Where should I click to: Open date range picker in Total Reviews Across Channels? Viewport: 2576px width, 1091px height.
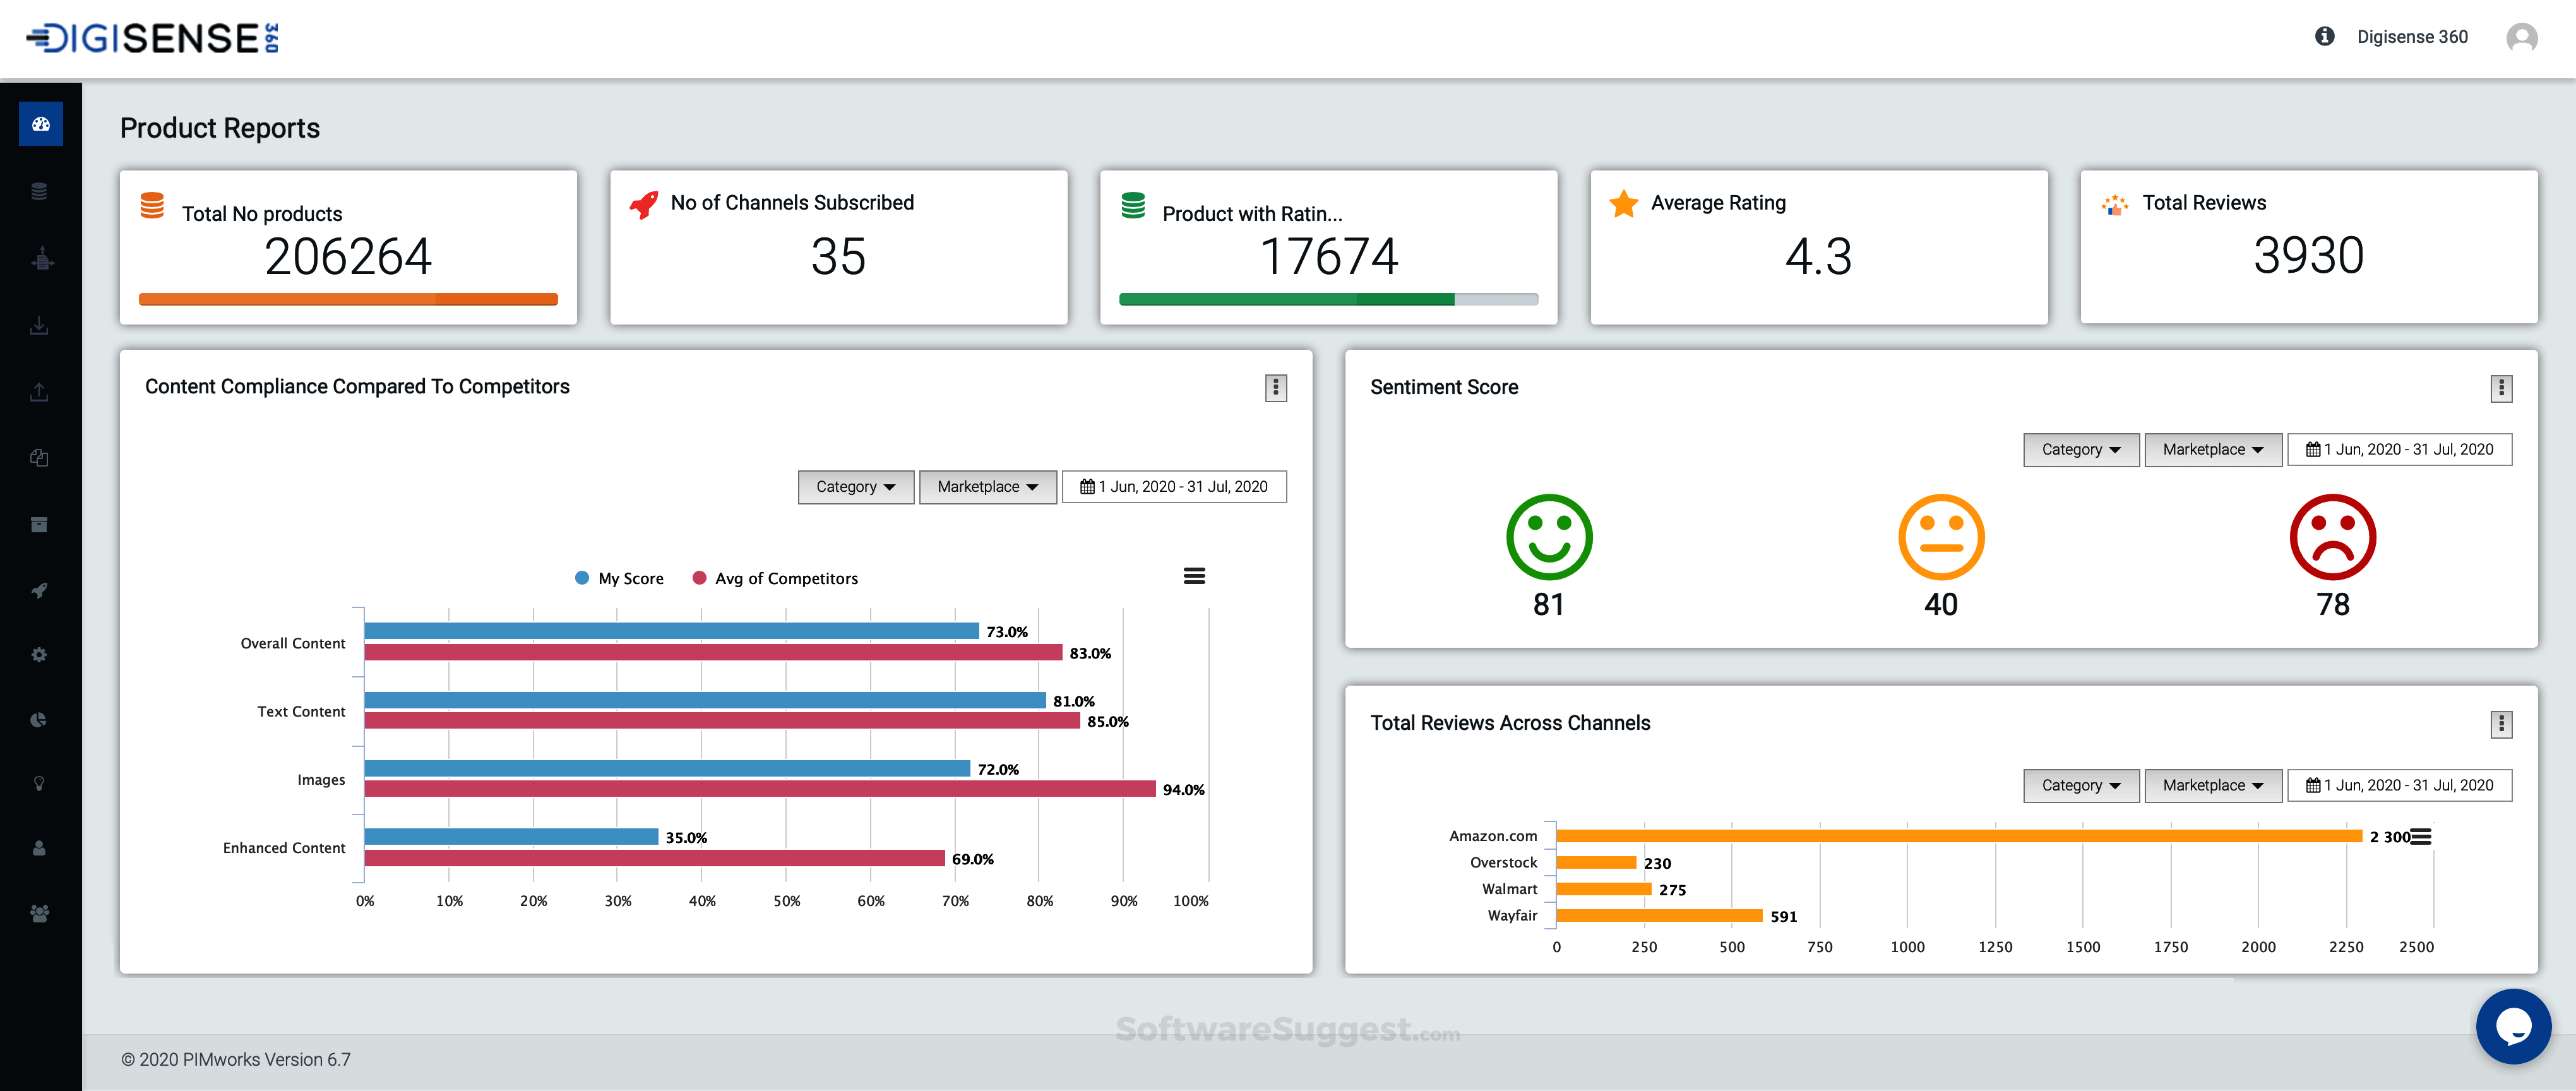pos(2399,786)
